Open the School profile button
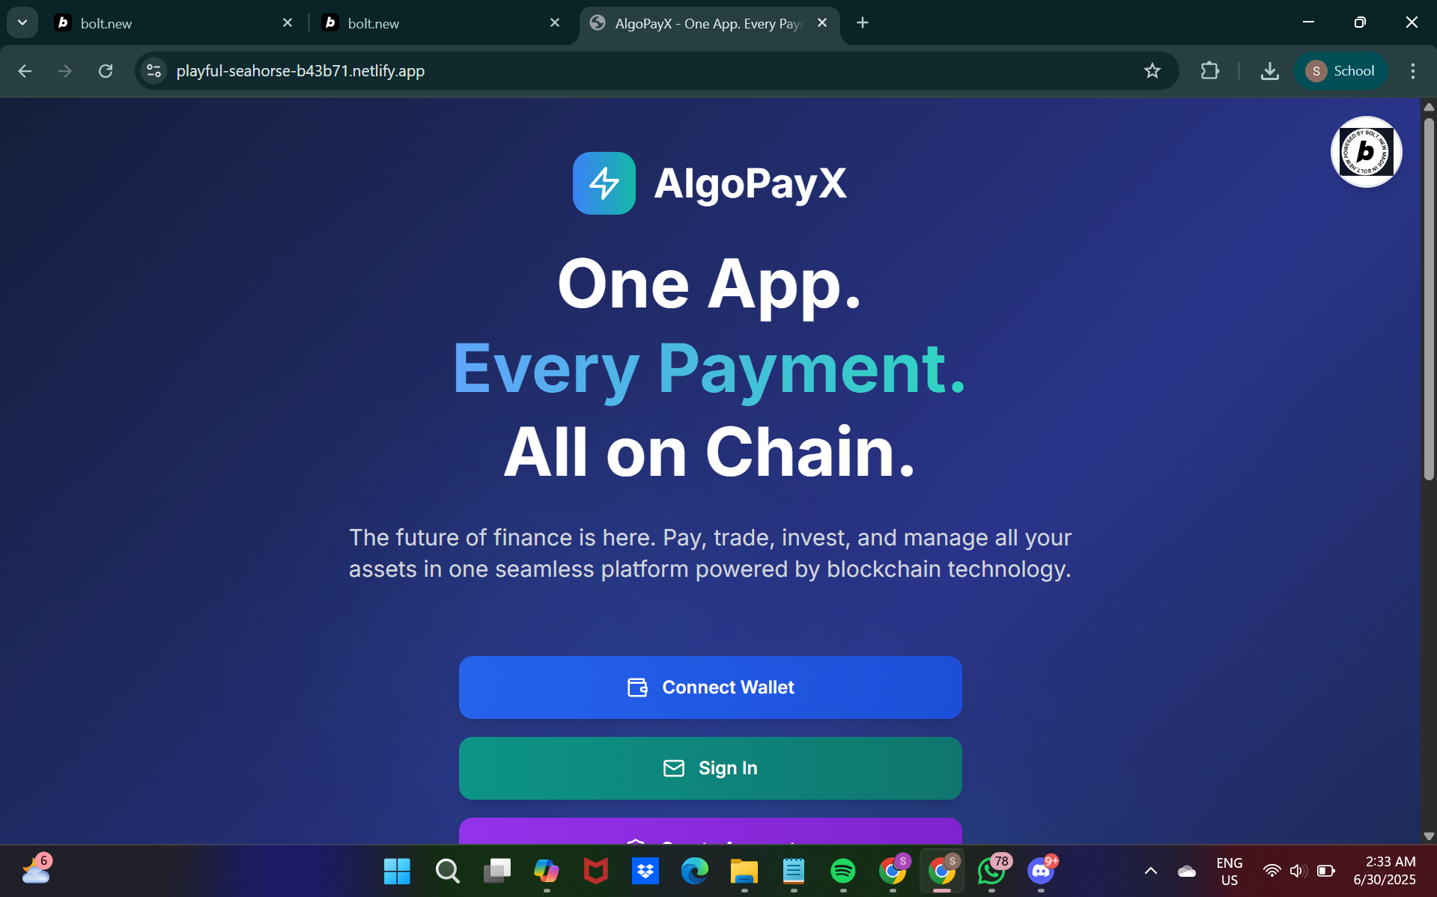Viewport: 1437px width, 897px height. (1340, 71)
